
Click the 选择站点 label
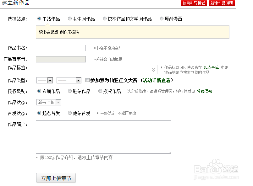click(x=18, y=19)
